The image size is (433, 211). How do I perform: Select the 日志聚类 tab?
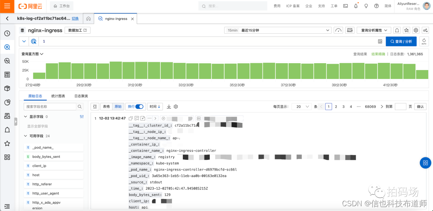coord(81,96)
